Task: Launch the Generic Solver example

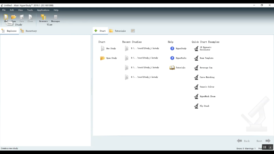Action: pos(204,87)
